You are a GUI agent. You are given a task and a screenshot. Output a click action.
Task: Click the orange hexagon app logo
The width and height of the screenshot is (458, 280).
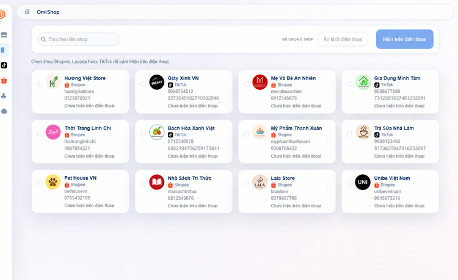(2, 14)
